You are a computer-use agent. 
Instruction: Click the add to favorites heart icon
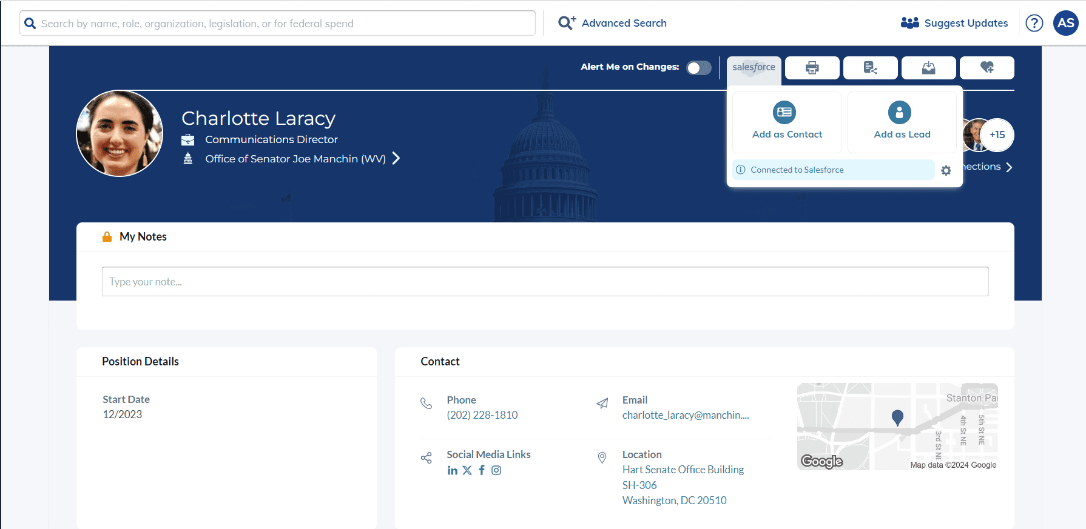pyautogui.click(x=987, y=68)
